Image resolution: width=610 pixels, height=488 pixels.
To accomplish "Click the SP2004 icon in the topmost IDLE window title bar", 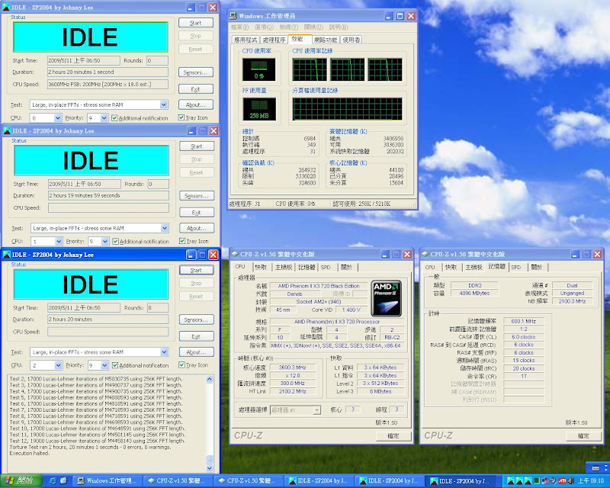I will tap(6, 6).
